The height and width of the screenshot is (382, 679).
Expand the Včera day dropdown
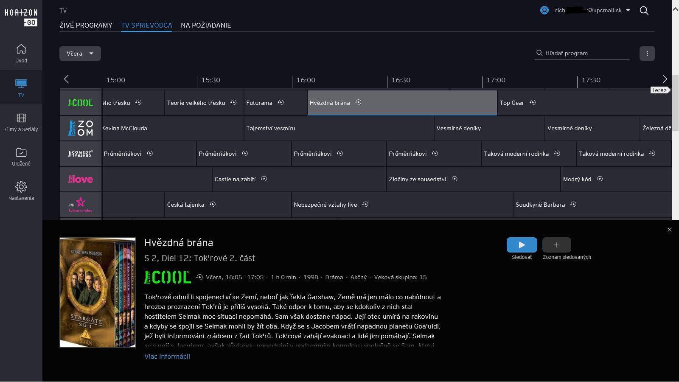[x=80, y=53]
